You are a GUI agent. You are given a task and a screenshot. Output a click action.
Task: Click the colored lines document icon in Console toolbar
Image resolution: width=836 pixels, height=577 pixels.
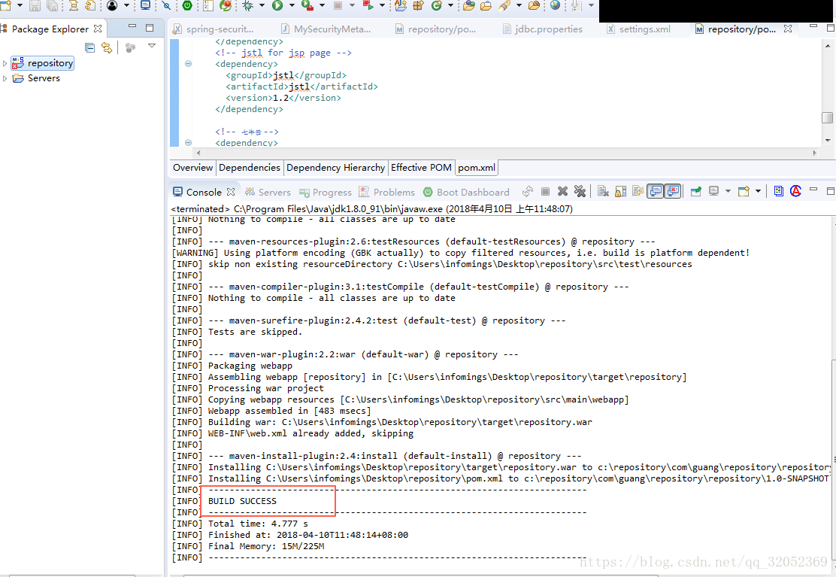778,191
